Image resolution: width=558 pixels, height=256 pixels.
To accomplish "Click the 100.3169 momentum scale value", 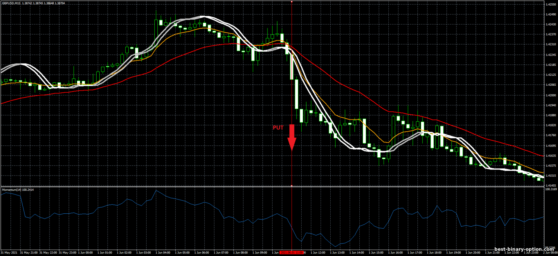I will point(551,189).
